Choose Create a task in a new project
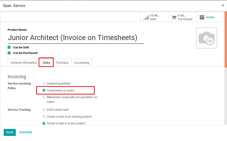The image size is (227, 141). tap(44, 123)
